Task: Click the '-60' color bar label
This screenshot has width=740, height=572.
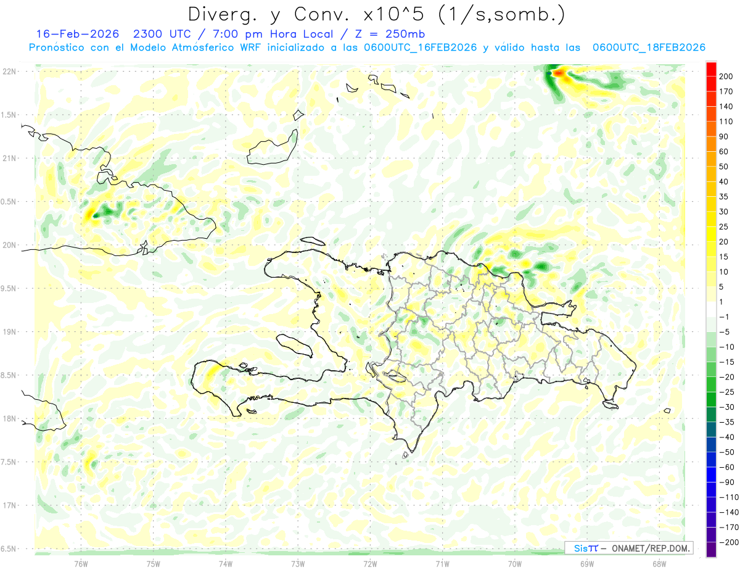Action: tap(728, 467)
